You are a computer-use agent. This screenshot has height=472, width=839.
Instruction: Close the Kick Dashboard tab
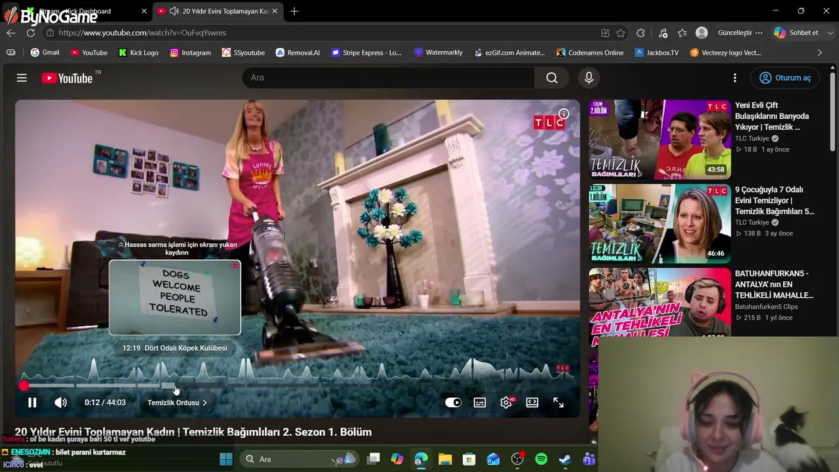coord(144,11)
